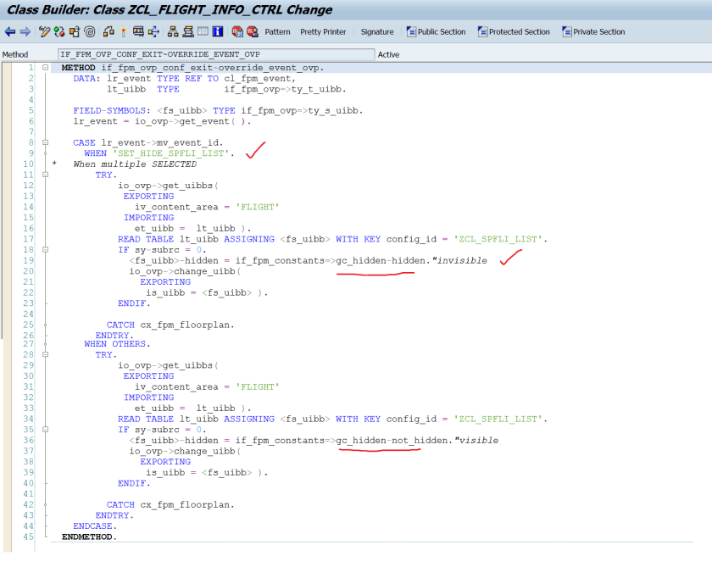Activate the class with matchstick icon

pos(123,32)
